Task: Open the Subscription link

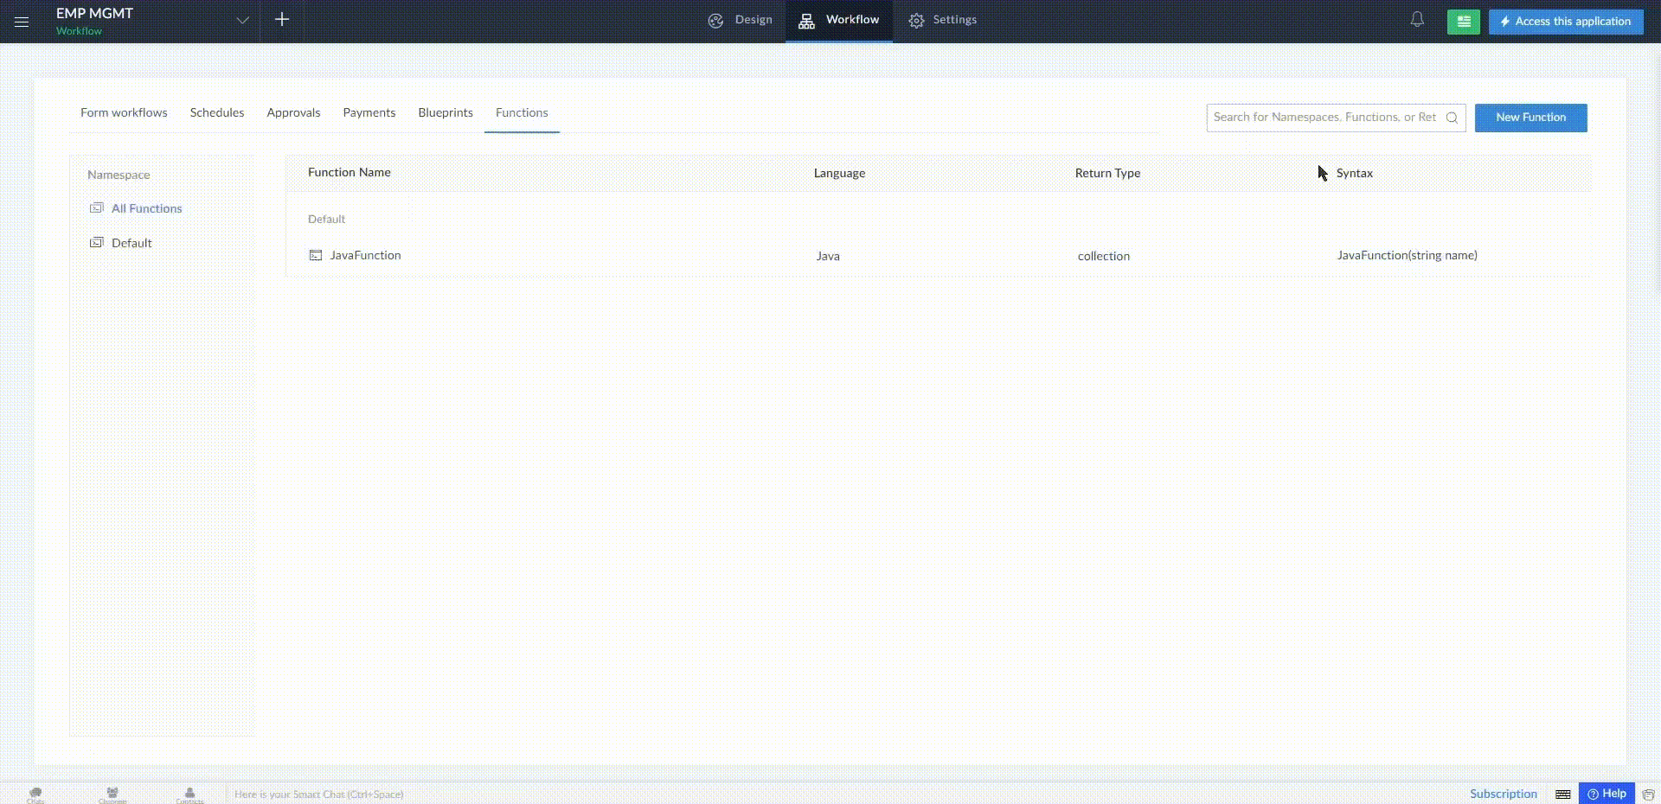Action: [1503, 794]
